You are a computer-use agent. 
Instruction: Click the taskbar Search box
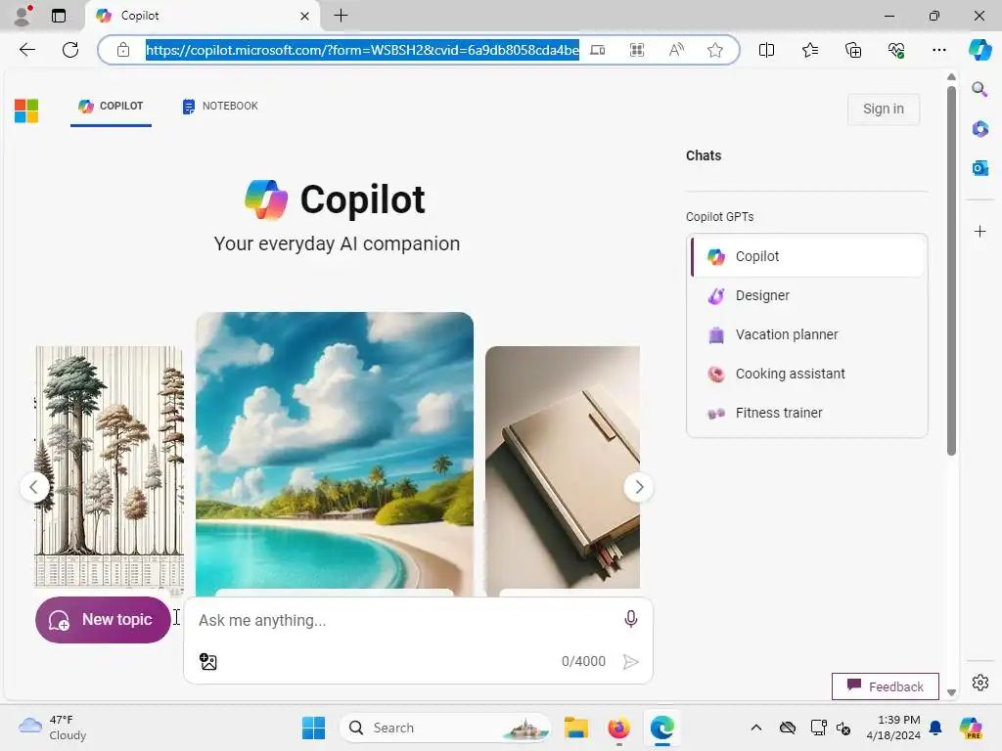(x=445, y=728)
